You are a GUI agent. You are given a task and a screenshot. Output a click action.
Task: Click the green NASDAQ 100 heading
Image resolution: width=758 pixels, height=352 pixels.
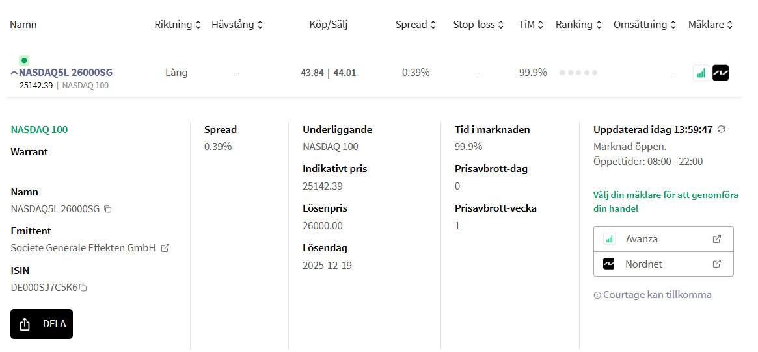[40, 130]
